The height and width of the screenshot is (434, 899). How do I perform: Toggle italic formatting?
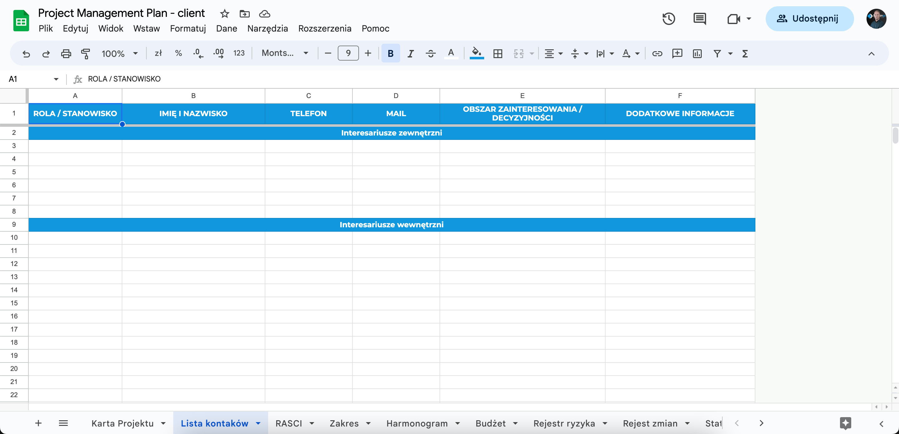point(410,53)
